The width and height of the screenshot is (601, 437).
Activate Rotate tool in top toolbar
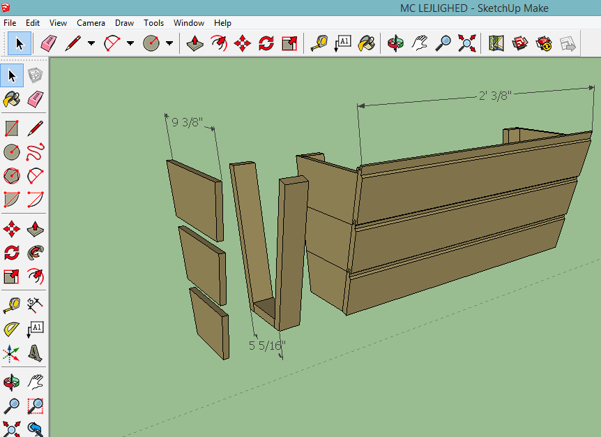point(266,43)
